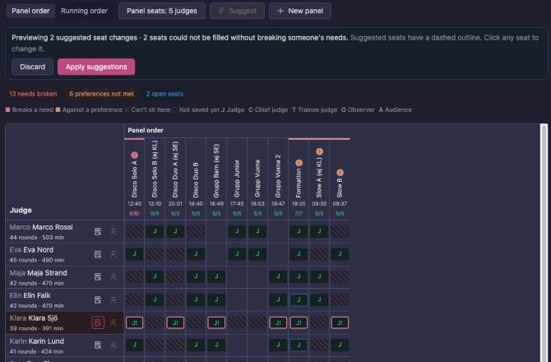The width and height of the screenshot is (551, 362).
Task: Toggle Klara Sjö's flagged seat in Disco Duo A
Action: [x=175, y=323]
